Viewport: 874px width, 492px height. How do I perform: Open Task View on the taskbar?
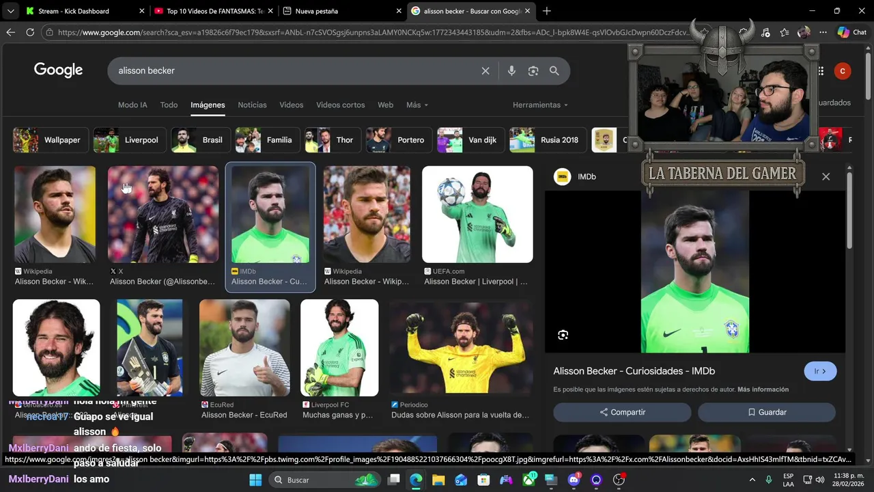pyautogui.click(x=394, y=480)
